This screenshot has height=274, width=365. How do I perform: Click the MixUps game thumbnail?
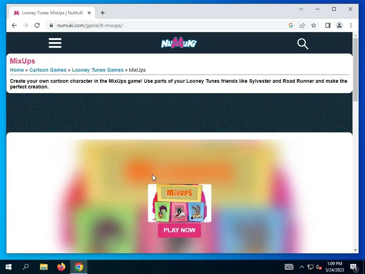point(180,203)
